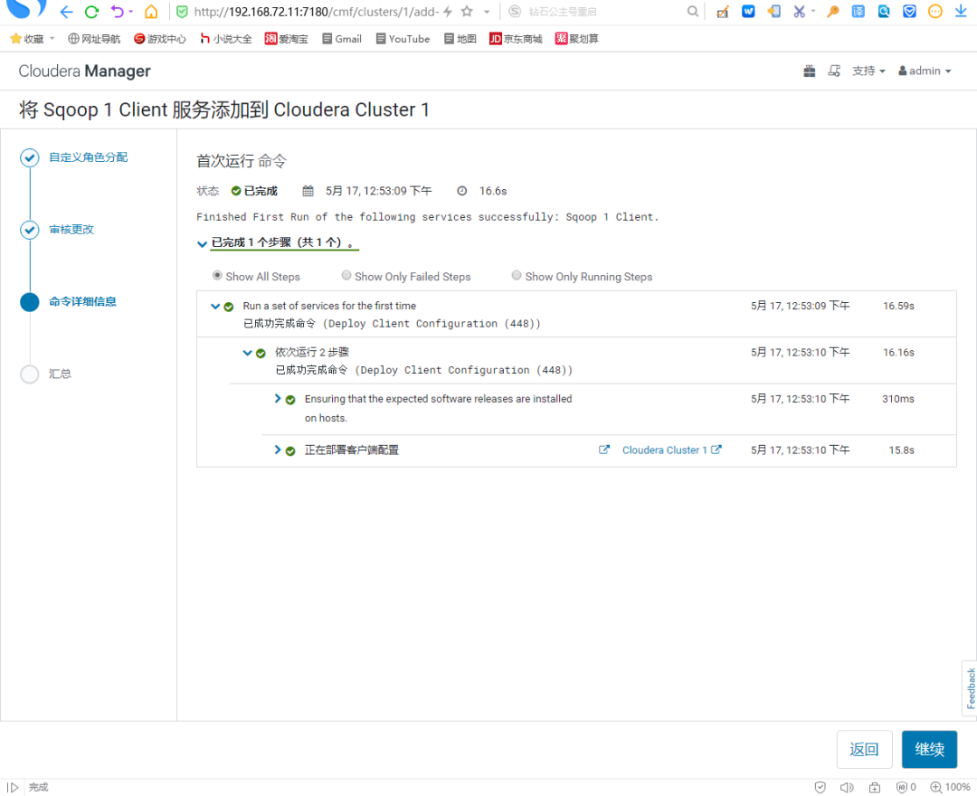Toggle browser sound via status bar speaker icon
Image resolution: width=977 pixels, height=796 pixels.
pos(846,787)
